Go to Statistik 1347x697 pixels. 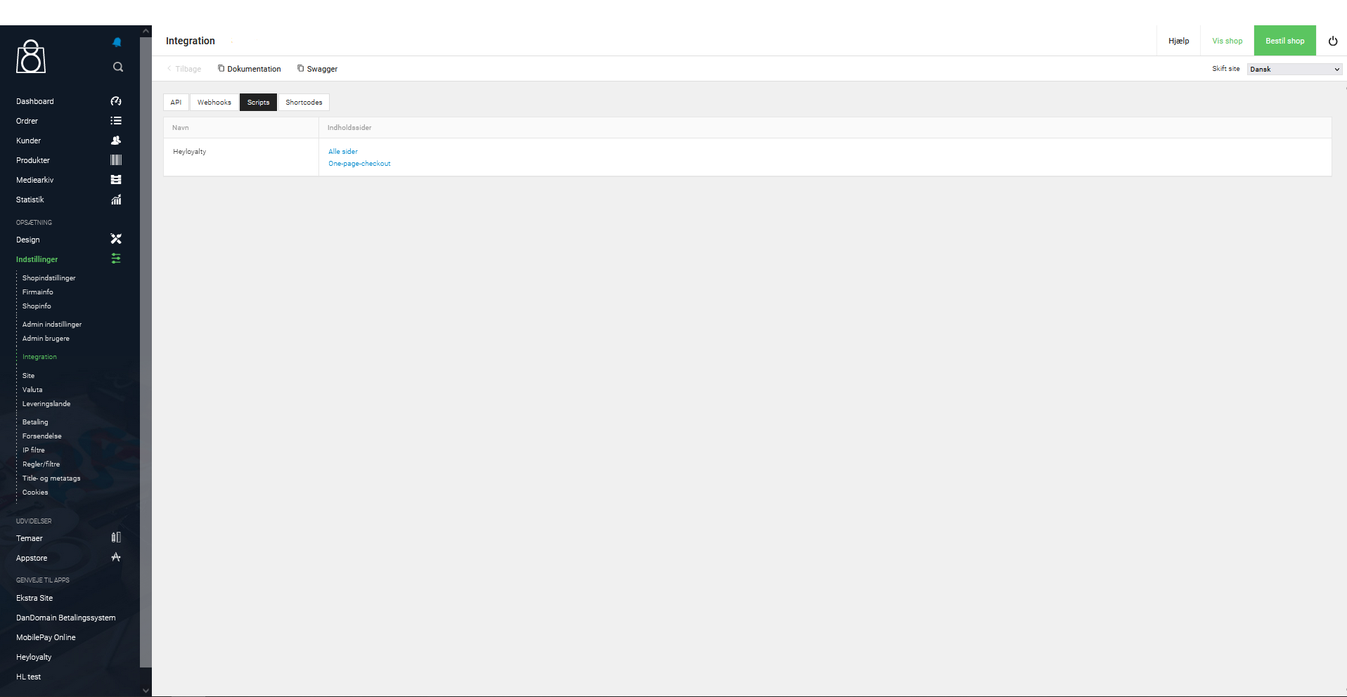point(30,200)
